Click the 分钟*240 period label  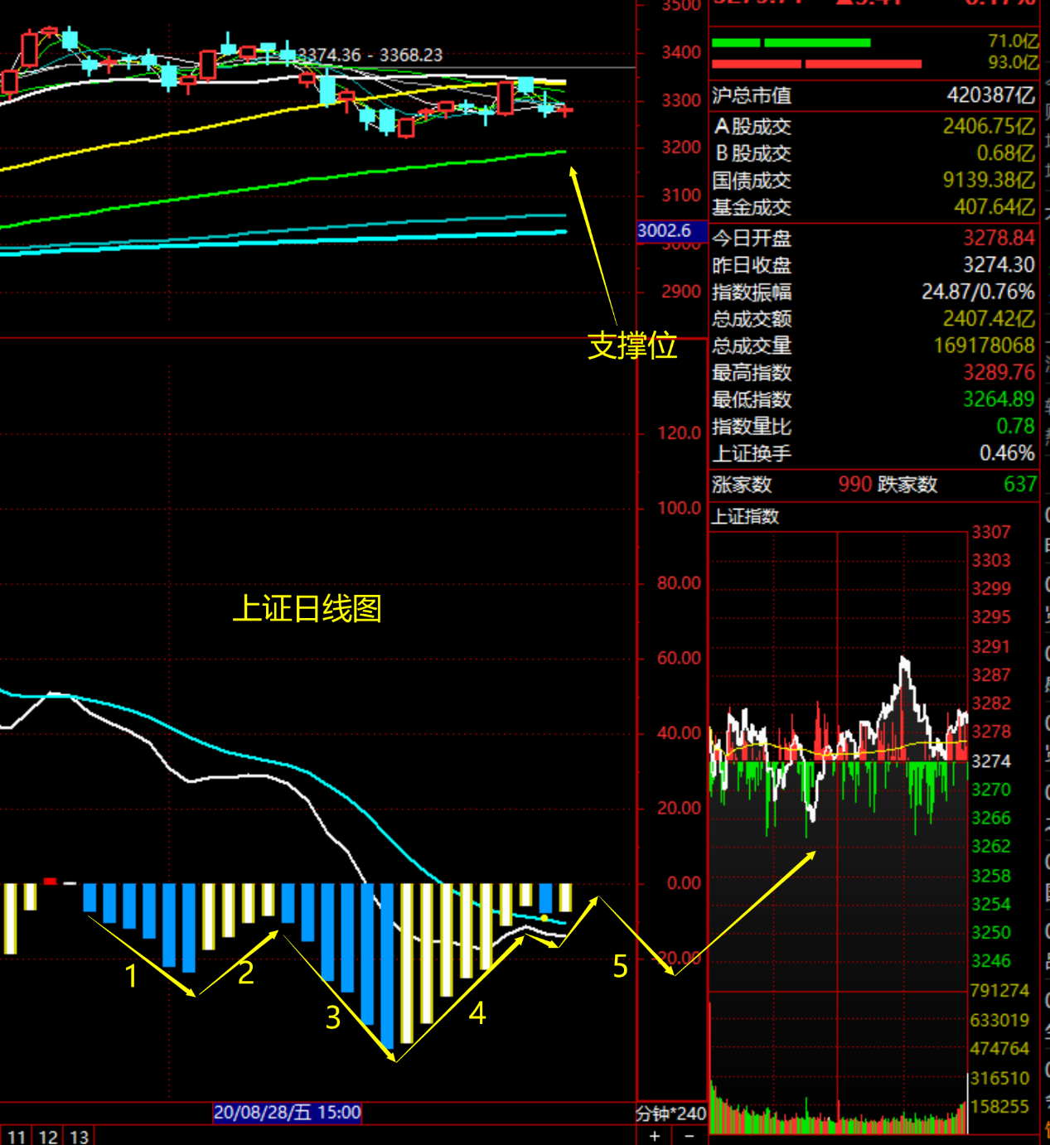coord(671,1114)
